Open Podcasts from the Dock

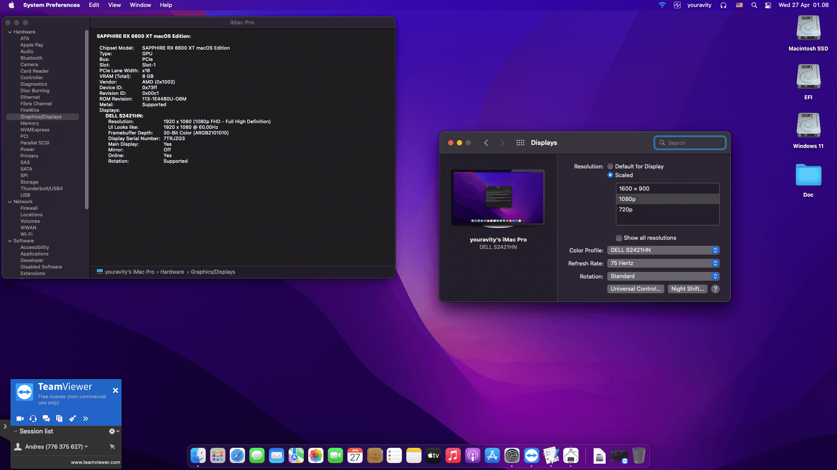pos(473,456)
